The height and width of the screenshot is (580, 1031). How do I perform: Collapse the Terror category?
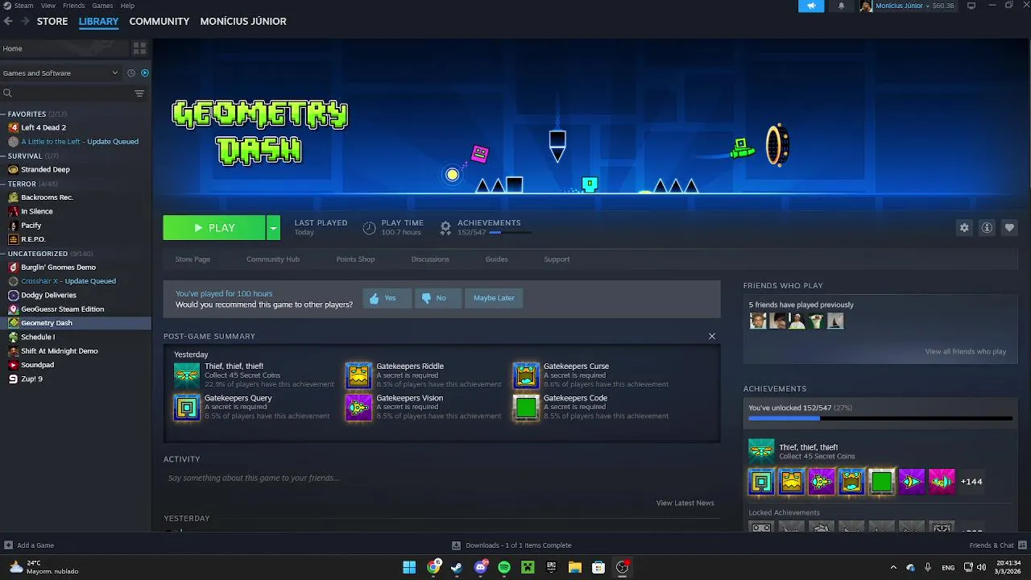[x=3, y=184]
